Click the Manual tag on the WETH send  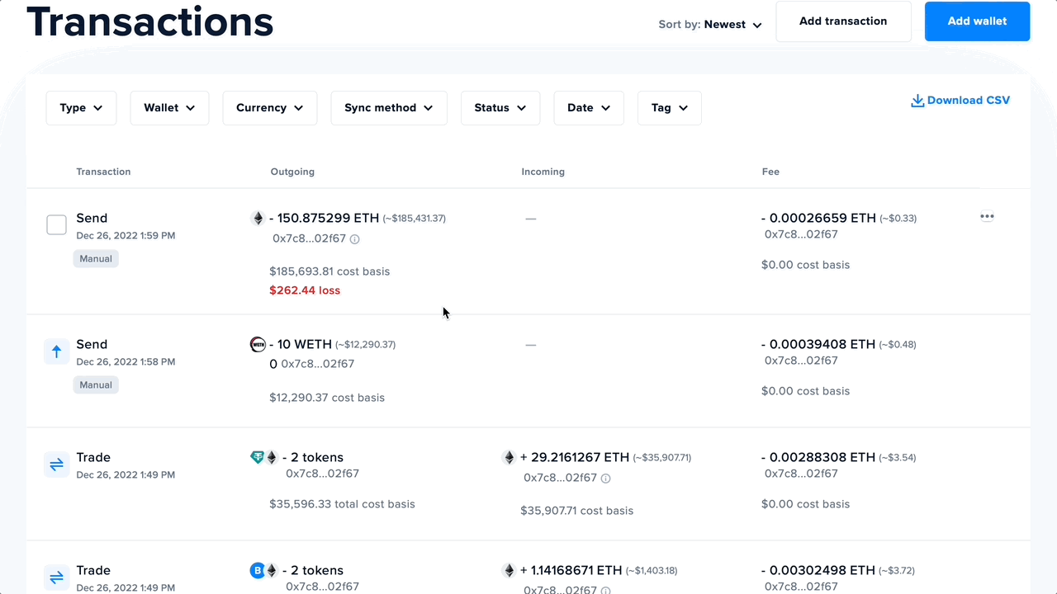96,384
